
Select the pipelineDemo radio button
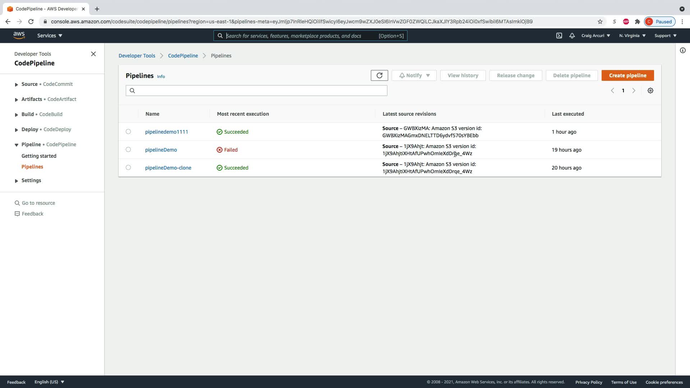tap(128, 149)
